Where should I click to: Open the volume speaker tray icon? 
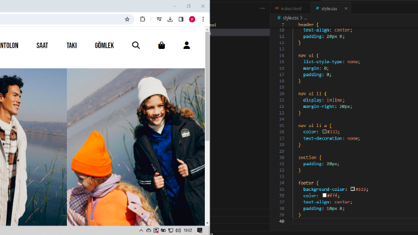click(x=178, y=230)
